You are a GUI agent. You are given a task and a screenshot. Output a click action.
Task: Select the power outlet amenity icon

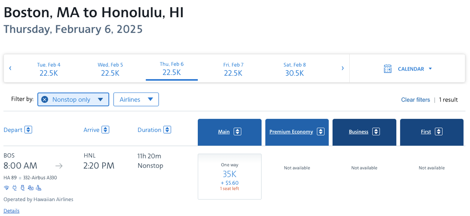click(14, 188)
